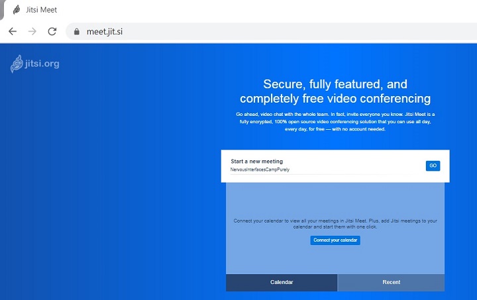Click the calendar connection description text

pyautogui.click(x=335, y=223)
